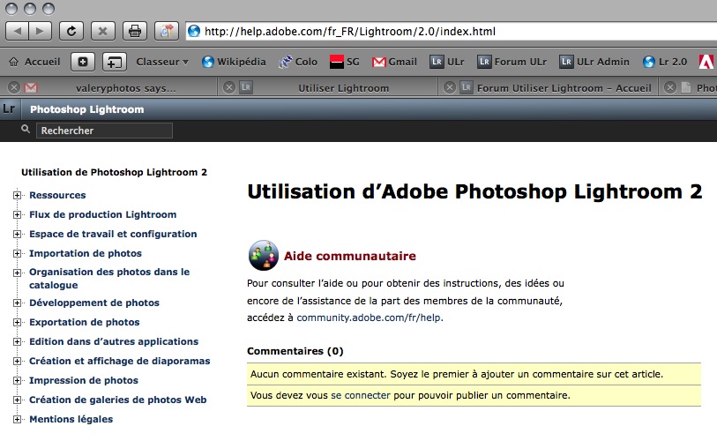Image resolution: width=717 pixels, height=441 pixels.
Task: Expand the Impression de photos node
Action: pyautogui.click(x=17, y=381)
